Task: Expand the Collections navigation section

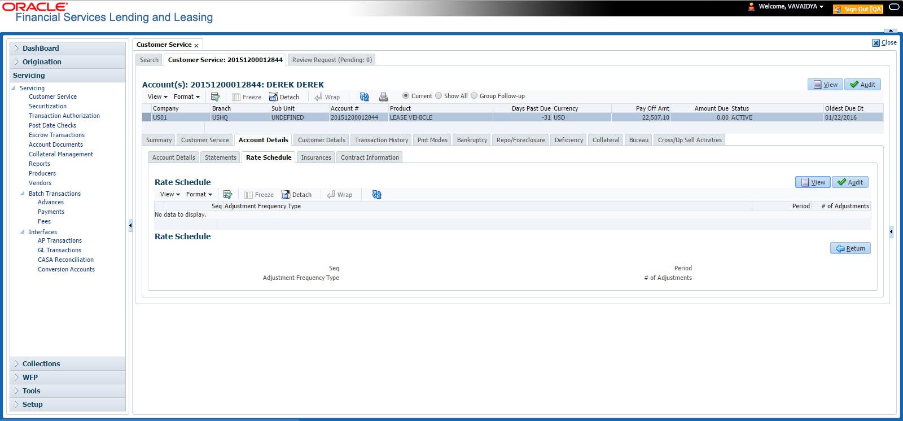Action: coord(68,364)
